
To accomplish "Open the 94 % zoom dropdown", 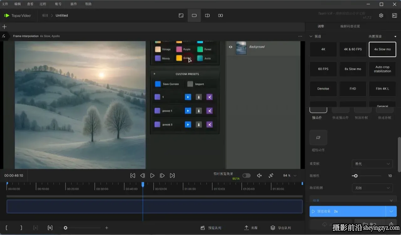I will point(290,176).
